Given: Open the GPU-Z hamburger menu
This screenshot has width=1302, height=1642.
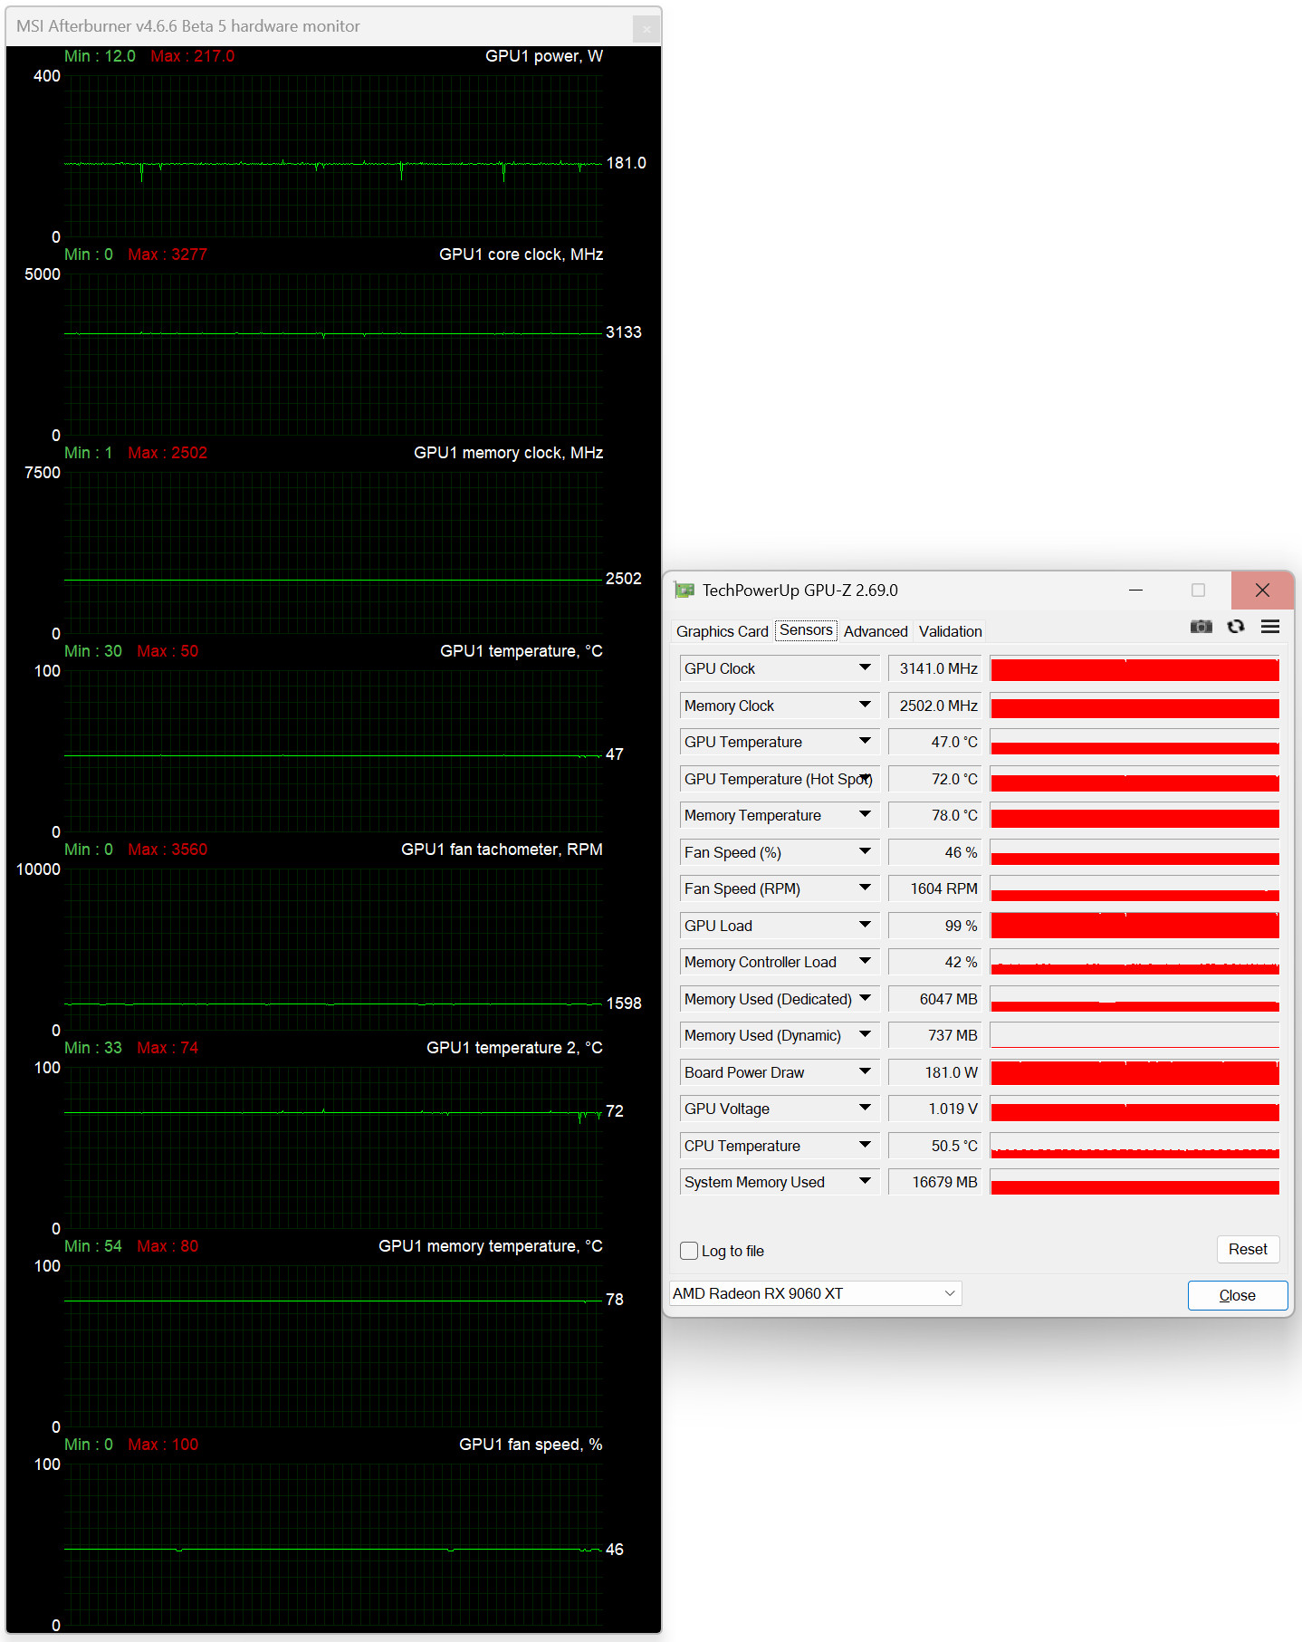Looking at the screenshot, I should pos(1269,627).
